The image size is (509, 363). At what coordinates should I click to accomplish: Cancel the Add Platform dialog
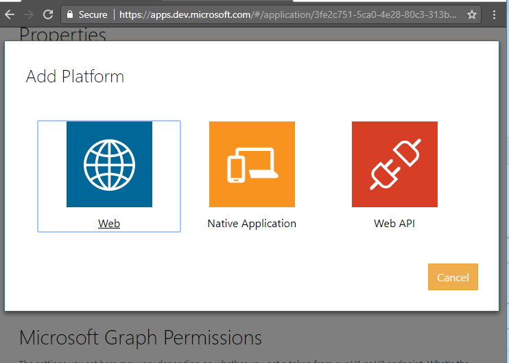(453, 277)
